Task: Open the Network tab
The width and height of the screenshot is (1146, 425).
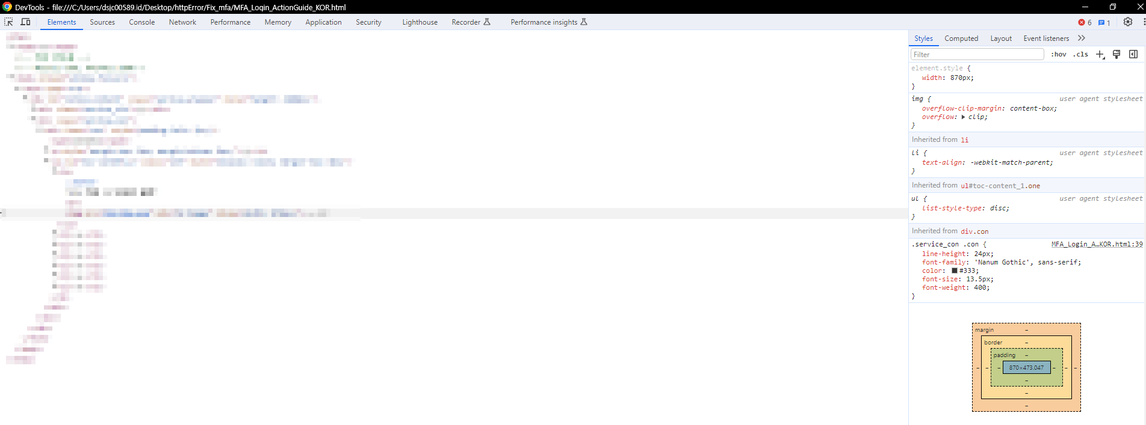Action: pyautogui.click(x=182, y=22)
